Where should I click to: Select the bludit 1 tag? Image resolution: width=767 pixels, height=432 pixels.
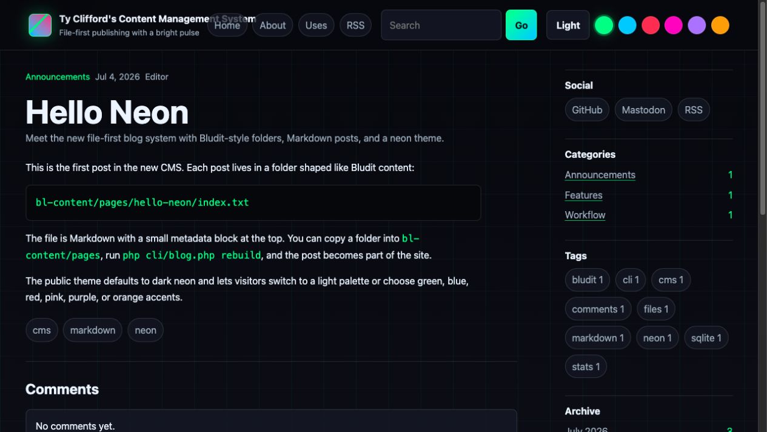click(x=588, y=280)
